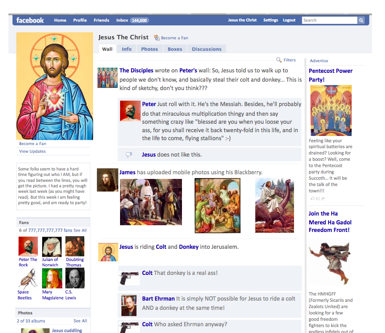Click Bart Ehrman's avatar photo

(x=129, y=306)
